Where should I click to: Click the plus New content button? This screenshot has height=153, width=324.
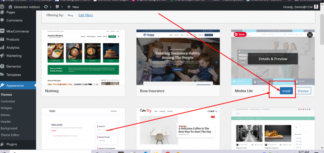pos(73,7)
